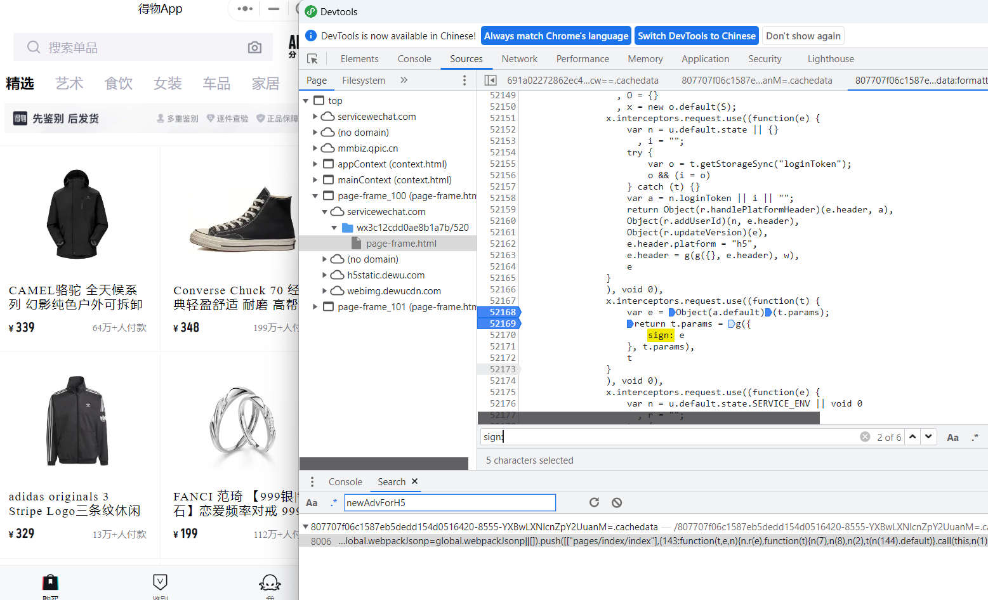Viewport: 988px width, 600px height.
Task: Open the drawer three-dot menu
Action: [x=312, y=482]
